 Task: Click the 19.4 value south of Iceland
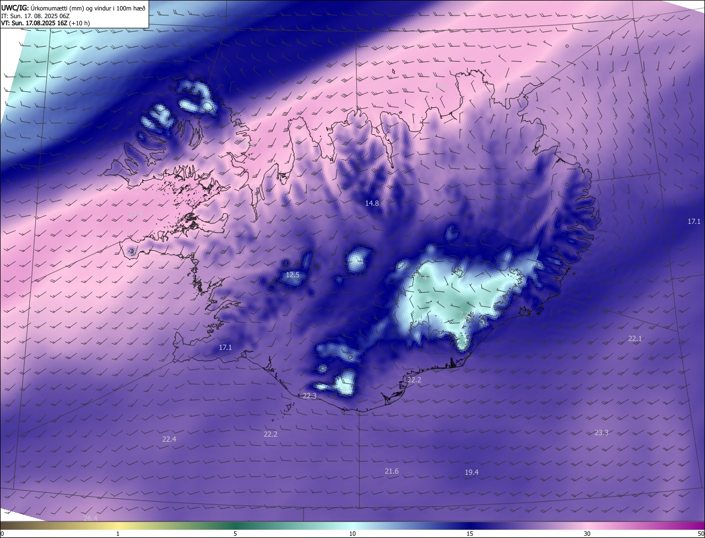[471, 472]
